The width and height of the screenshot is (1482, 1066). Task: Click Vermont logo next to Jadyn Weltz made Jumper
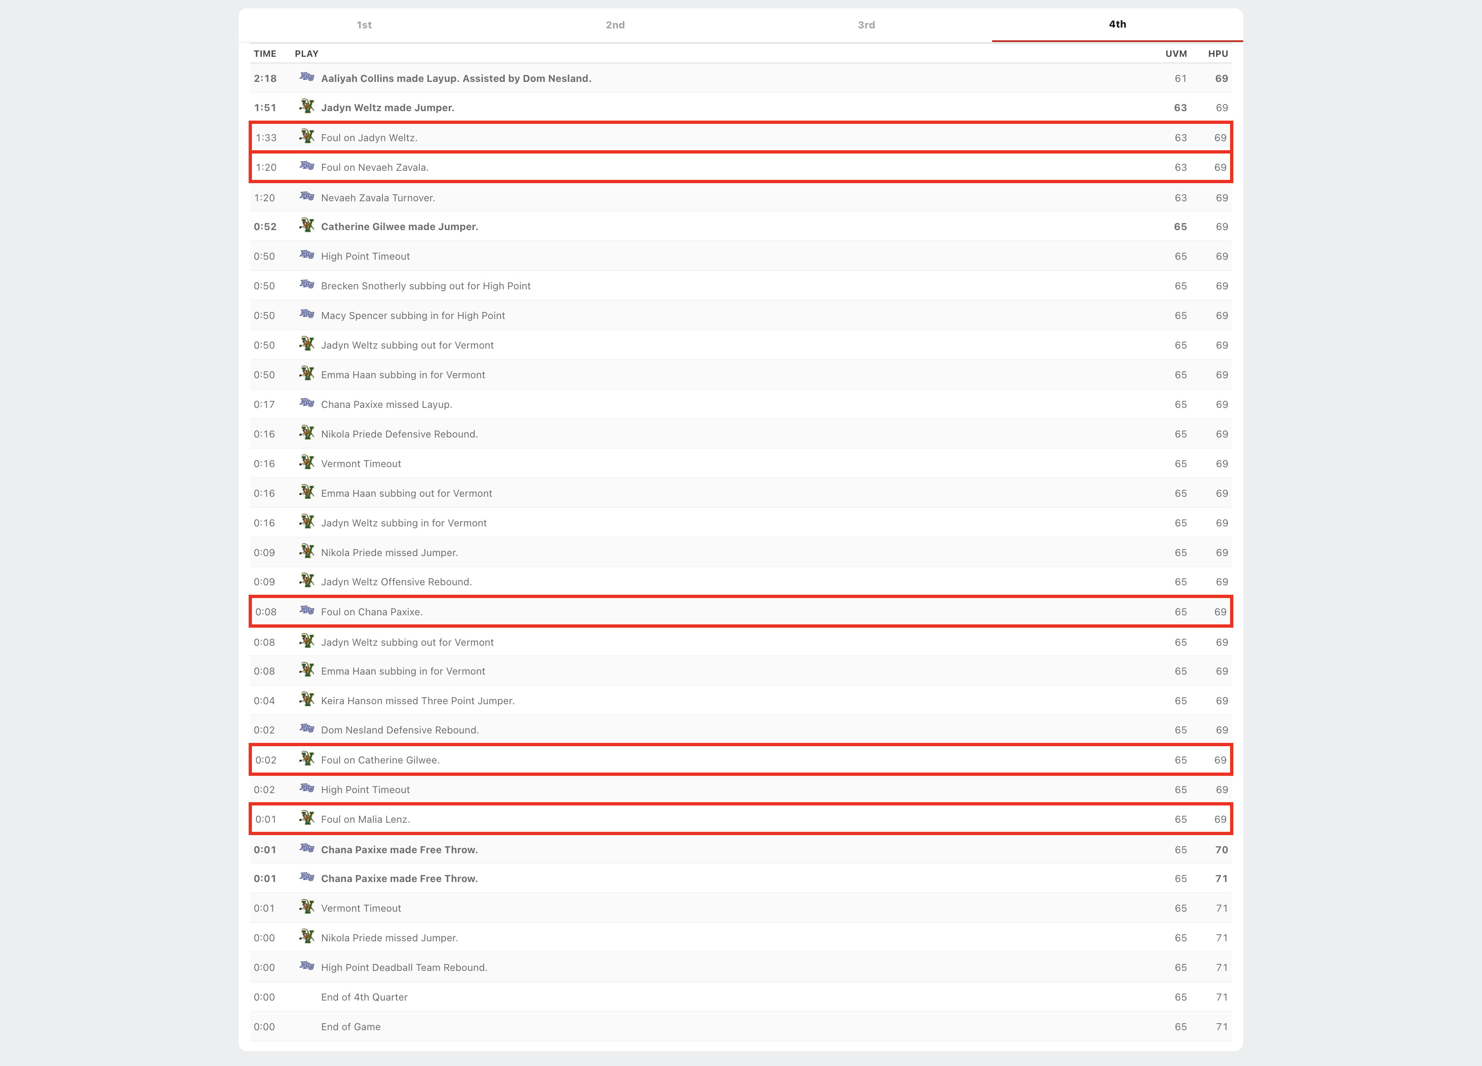click(306, 107)
